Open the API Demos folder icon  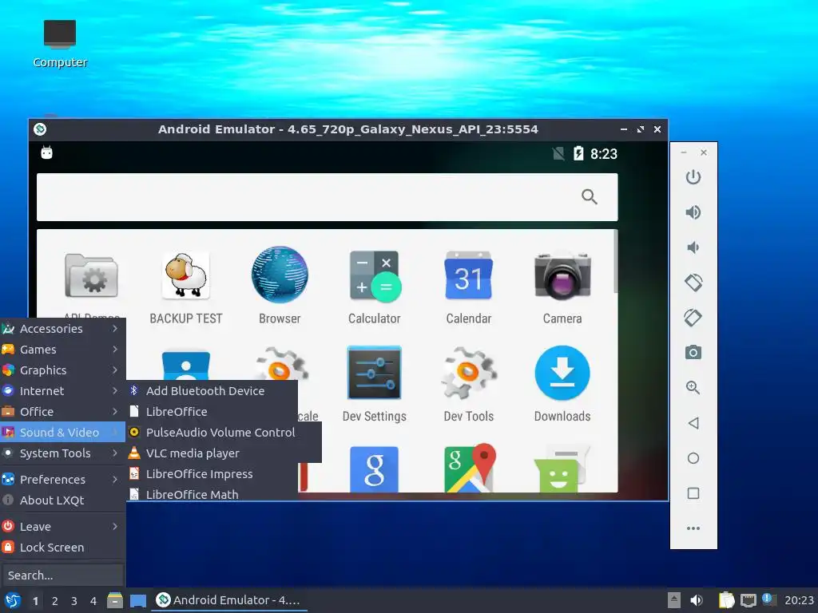coord(91,275)
